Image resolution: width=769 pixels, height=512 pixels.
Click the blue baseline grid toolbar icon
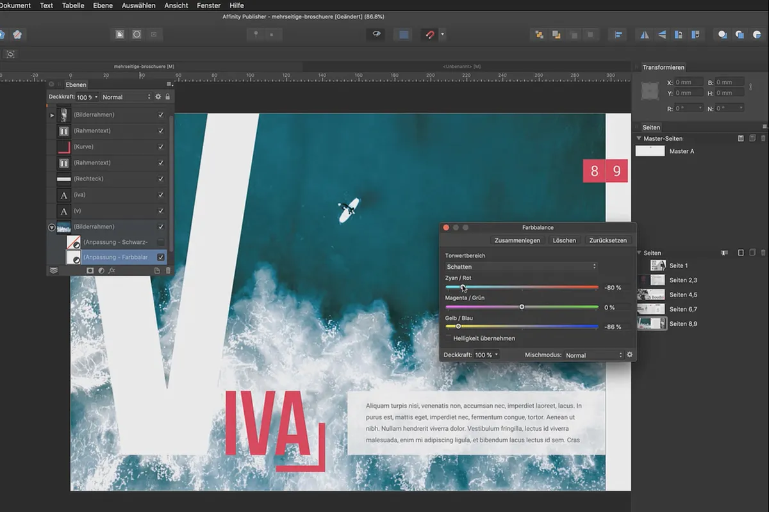[x=404, y=35]
